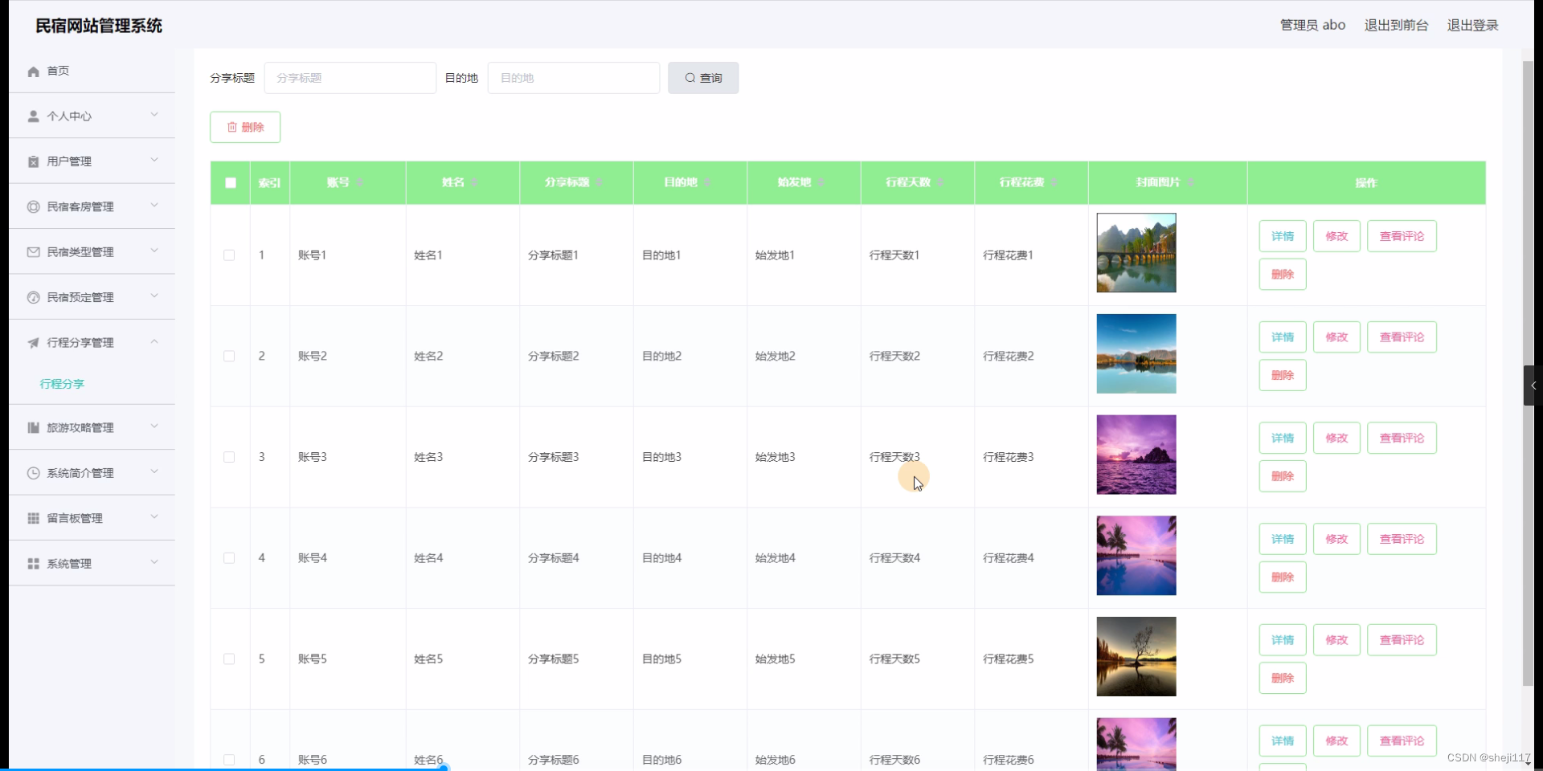Click the 民宿类型管理 envelope icon

(33, 251)
